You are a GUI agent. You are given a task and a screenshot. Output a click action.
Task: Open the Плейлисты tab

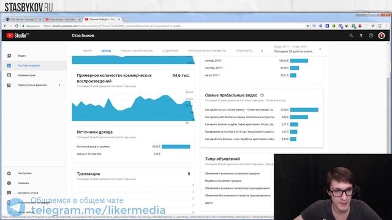coord(244,51)
